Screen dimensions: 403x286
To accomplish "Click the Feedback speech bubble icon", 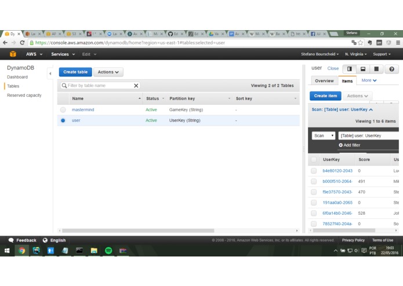I will (x=11, y=240).
